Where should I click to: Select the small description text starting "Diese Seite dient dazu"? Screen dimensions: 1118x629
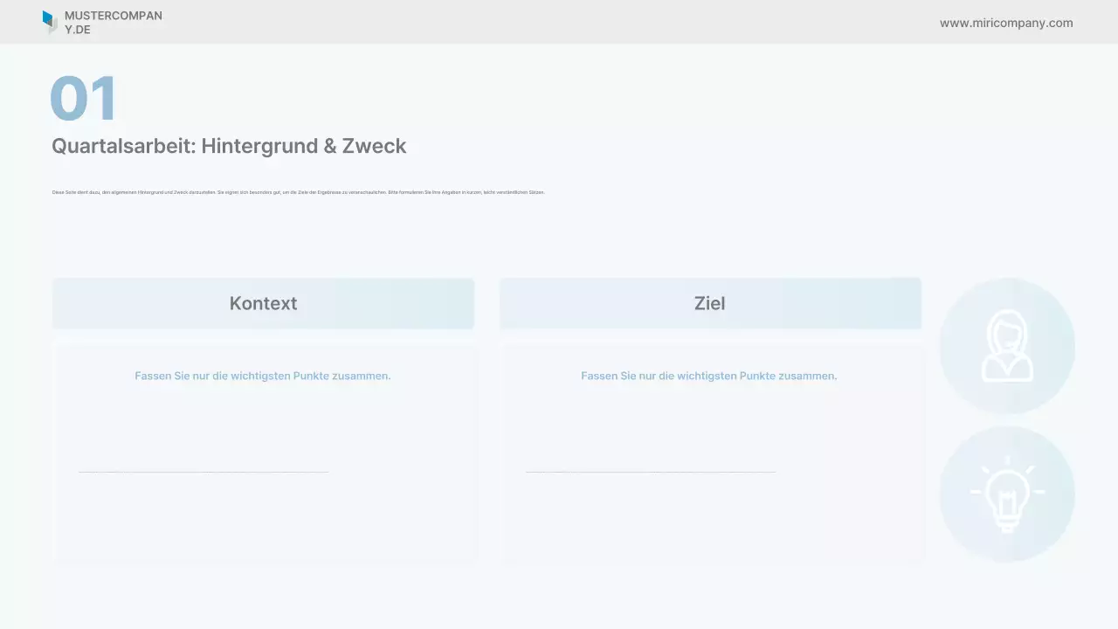pos(298,192)
